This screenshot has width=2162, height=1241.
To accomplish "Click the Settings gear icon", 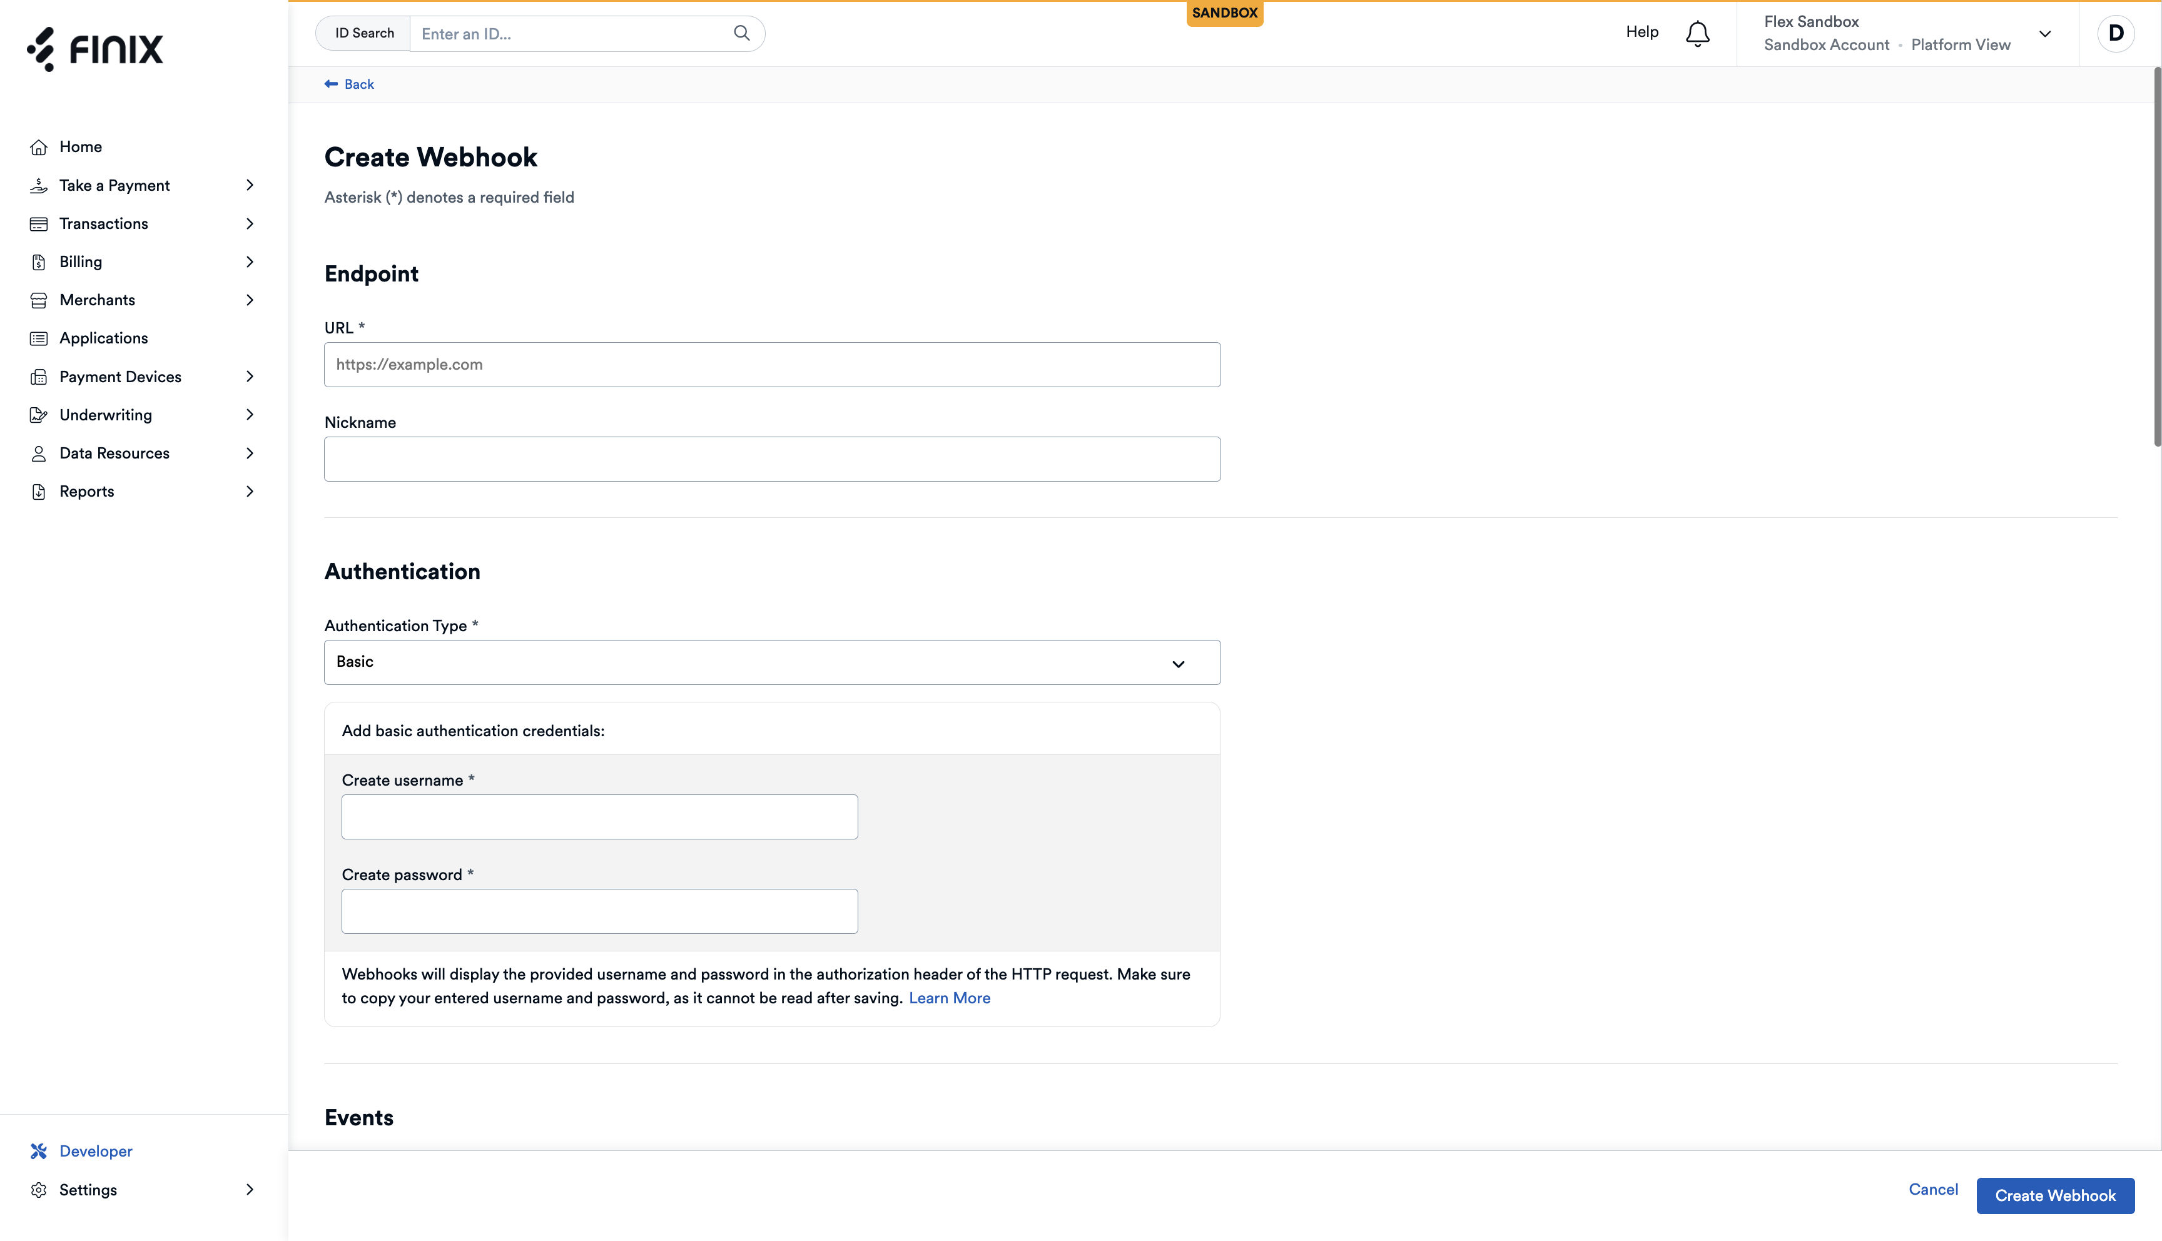I will (x=38, y=1190).
